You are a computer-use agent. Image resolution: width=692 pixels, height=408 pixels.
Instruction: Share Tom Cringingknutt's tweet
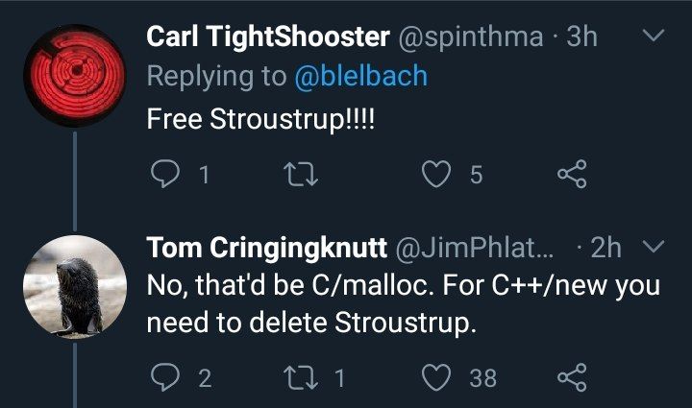[x=571, y=377]
